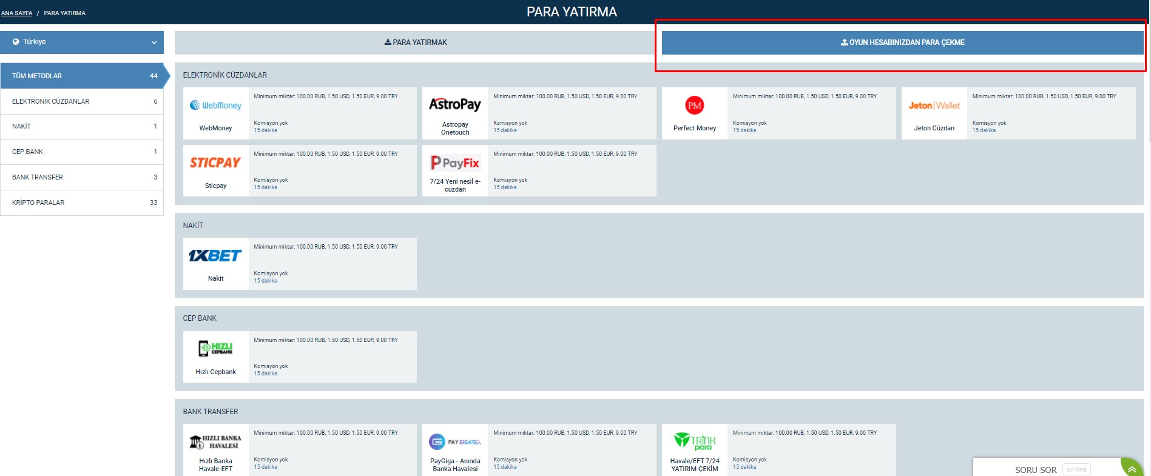Show Bank Transfer methods in sidebar

click(x=82, y=177)
